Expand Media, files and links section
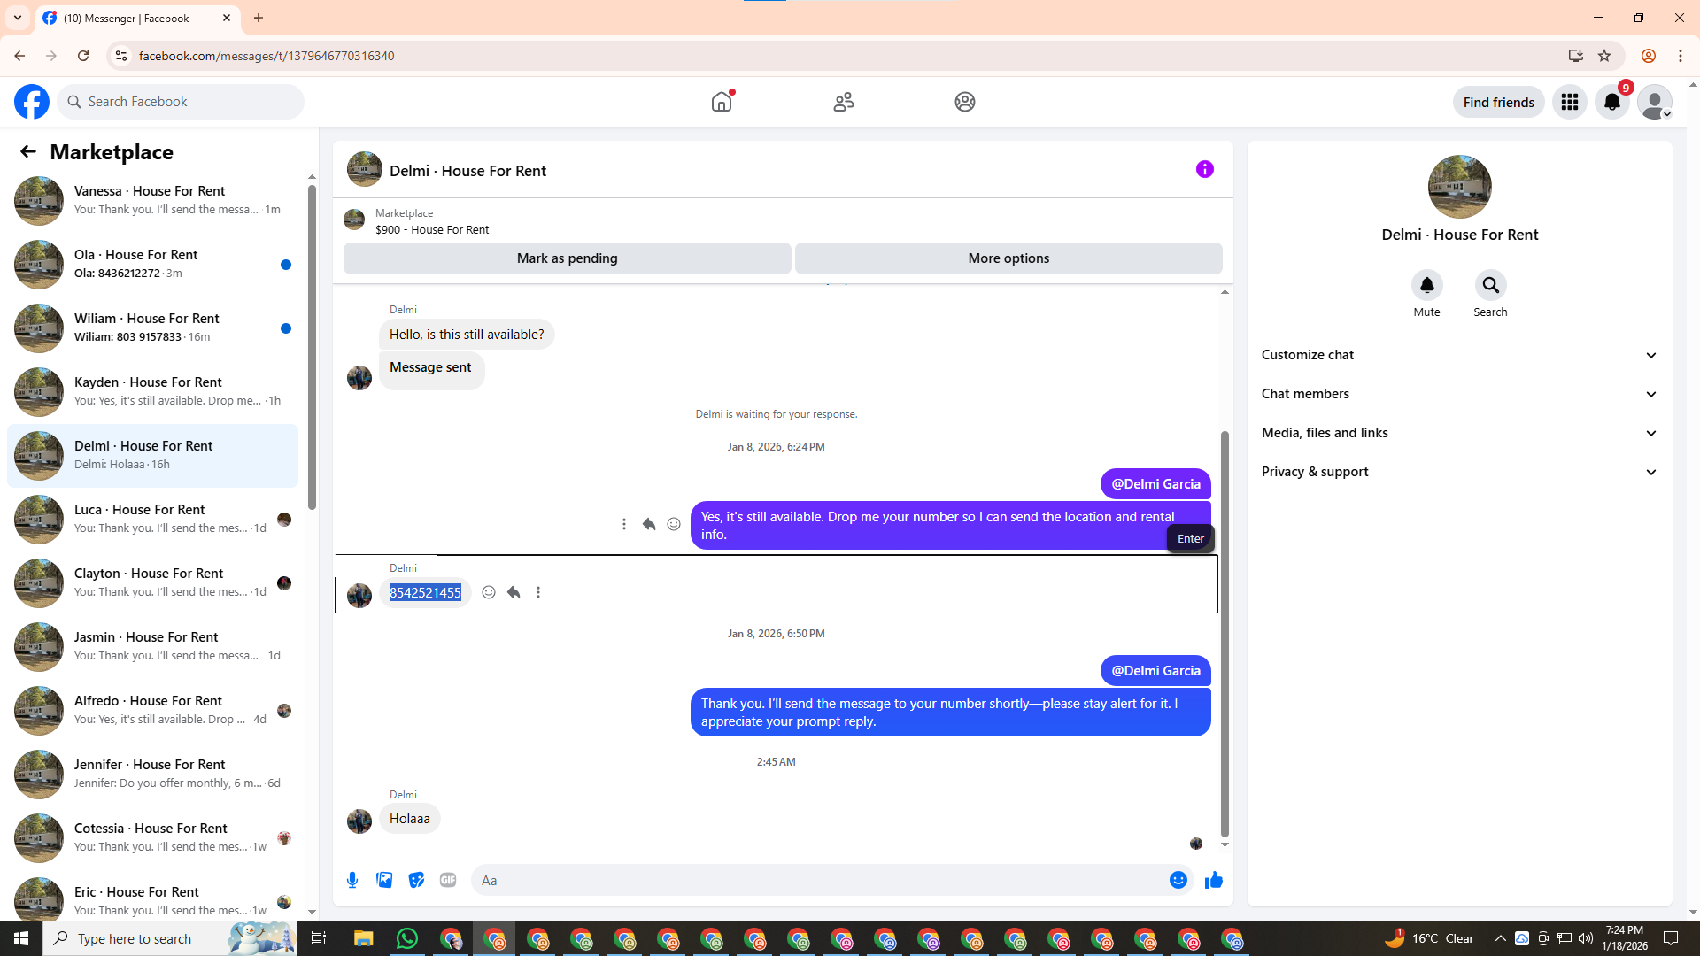Screen dimensions: 1700x956 [x=1459, y=433]
